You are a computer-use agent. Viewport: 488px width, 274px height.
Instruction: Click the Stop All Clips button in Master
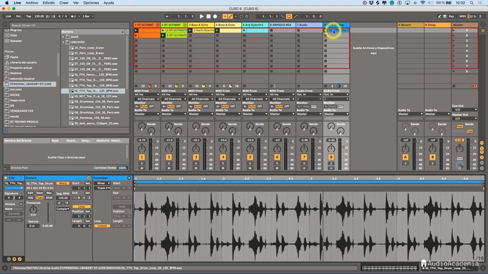[454, 86]
